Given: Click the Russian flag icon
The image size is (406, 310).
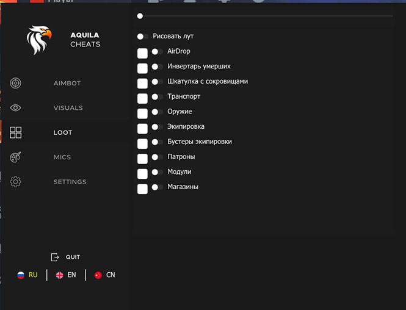Looking at the screenshot, I should point(21,275).
